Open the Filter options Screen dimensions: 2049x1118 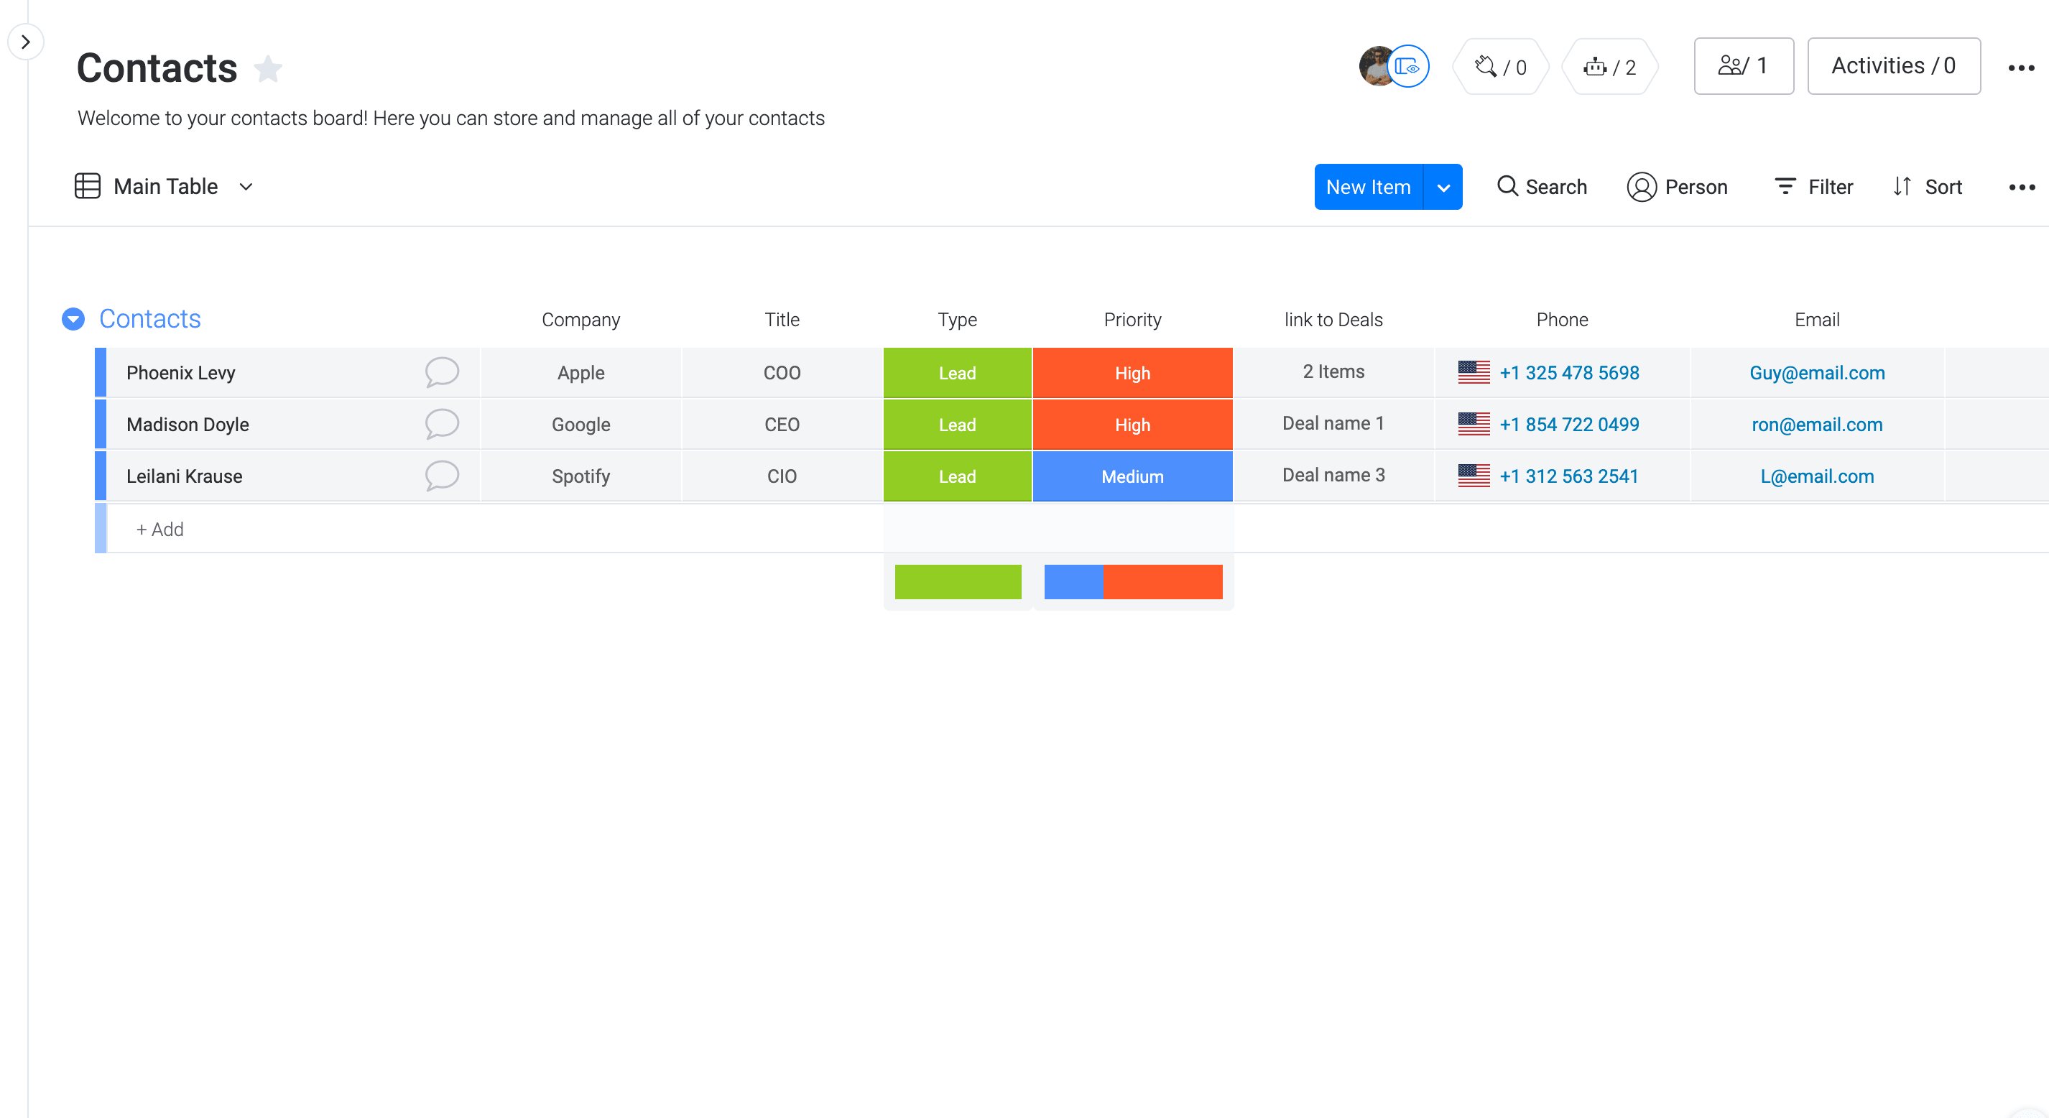coord(1813,187)
